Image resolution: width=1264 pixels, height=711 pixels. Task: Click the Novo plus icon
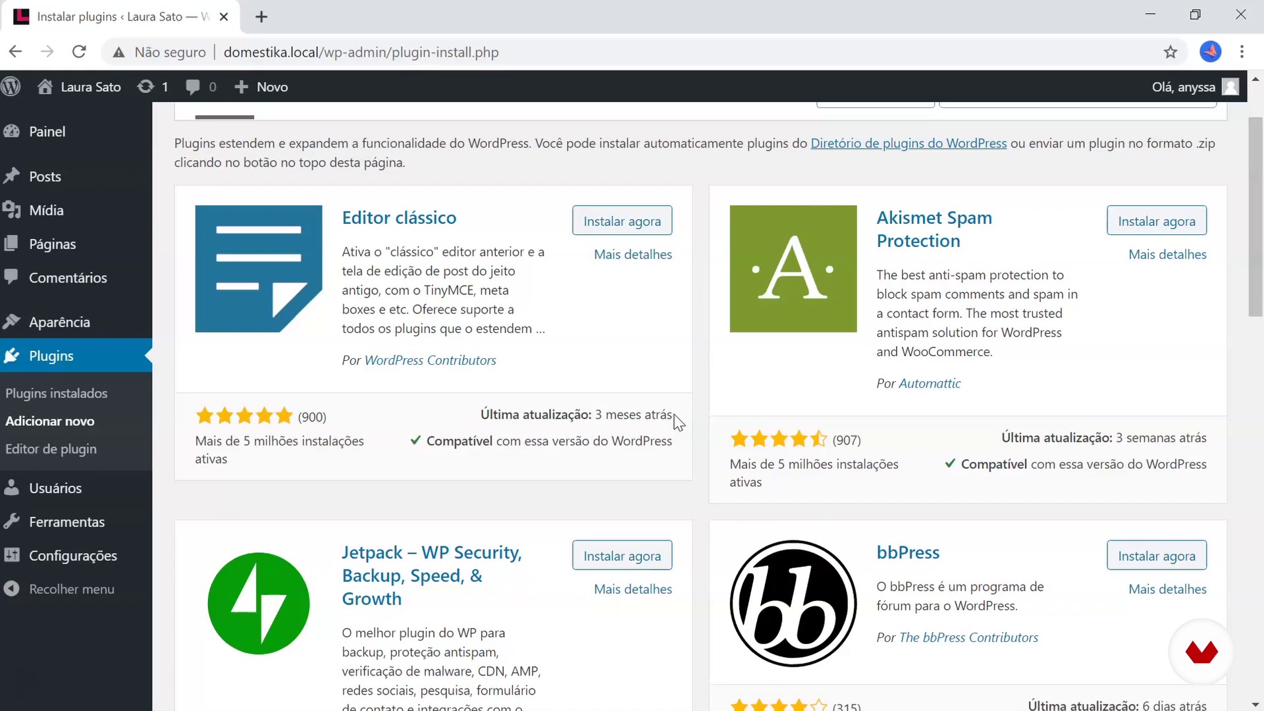click(242, 87)
